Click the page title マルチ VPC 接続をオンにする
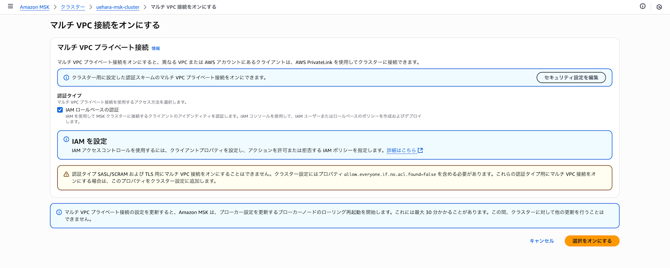 [105, 25]
